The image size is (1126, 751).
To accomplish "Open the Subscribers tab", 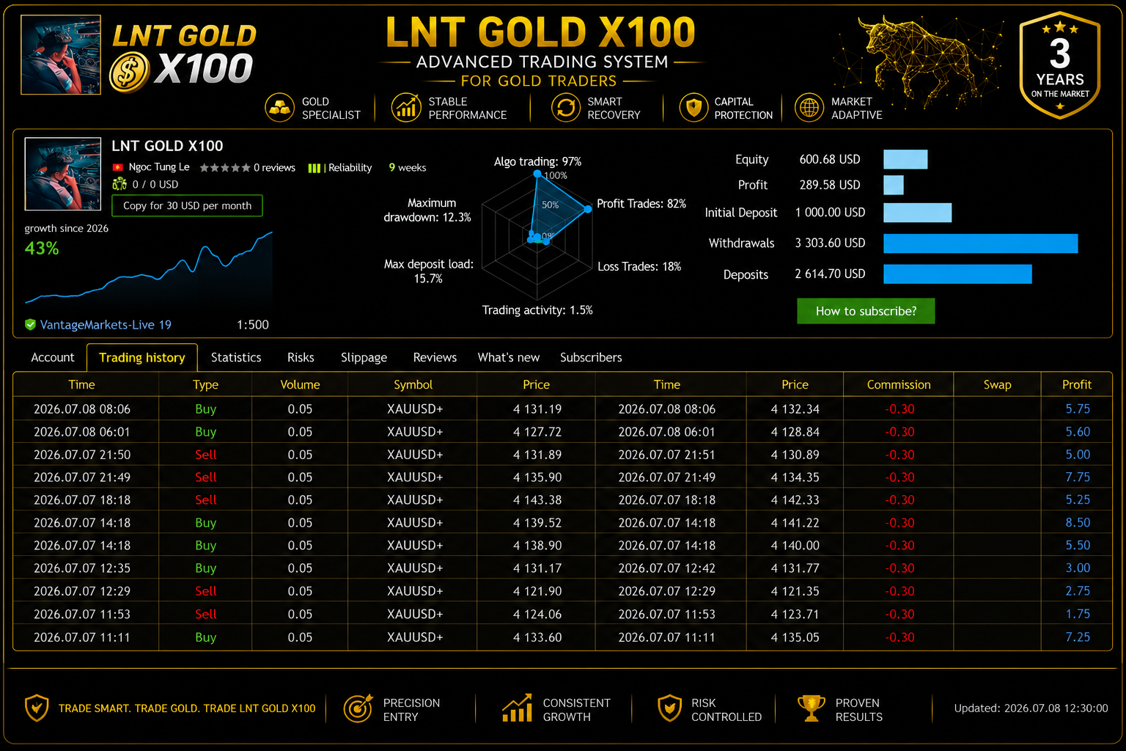I will coord(591,357).
